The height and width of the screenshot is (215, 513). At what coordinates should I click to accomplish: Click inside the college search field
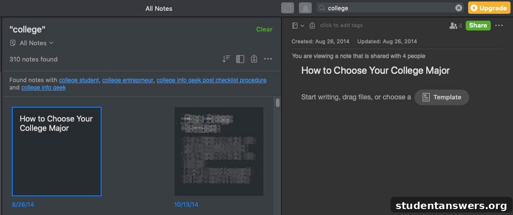tap(389, 8)
